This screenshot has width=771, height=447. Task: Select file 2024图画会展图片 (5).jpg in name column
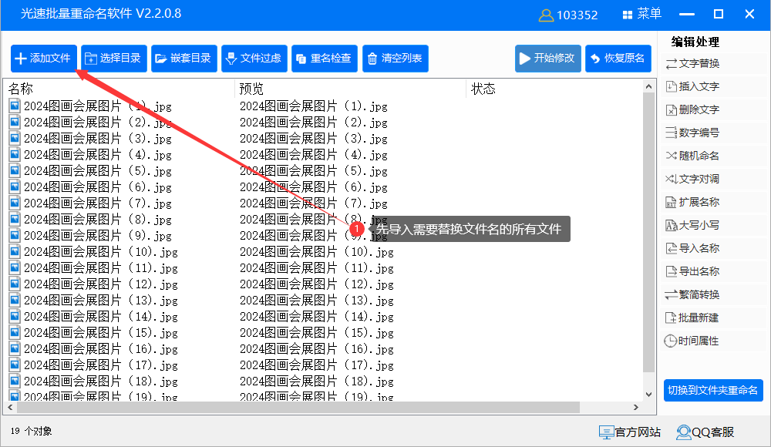pos(98,171)
